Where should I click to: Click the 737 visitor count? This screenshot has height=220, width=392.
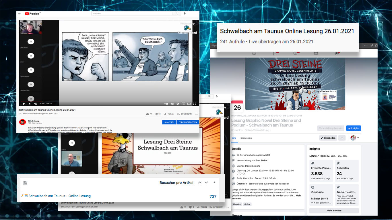coord(213,197)
